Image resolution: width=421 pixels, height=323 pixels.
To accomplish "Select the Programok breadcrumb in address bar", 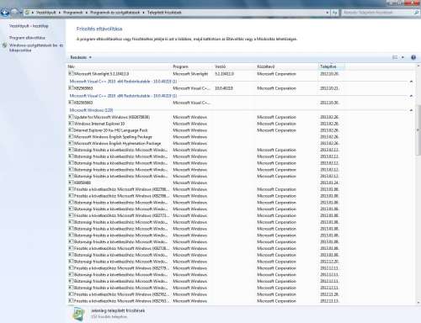I will coord(72,13).
